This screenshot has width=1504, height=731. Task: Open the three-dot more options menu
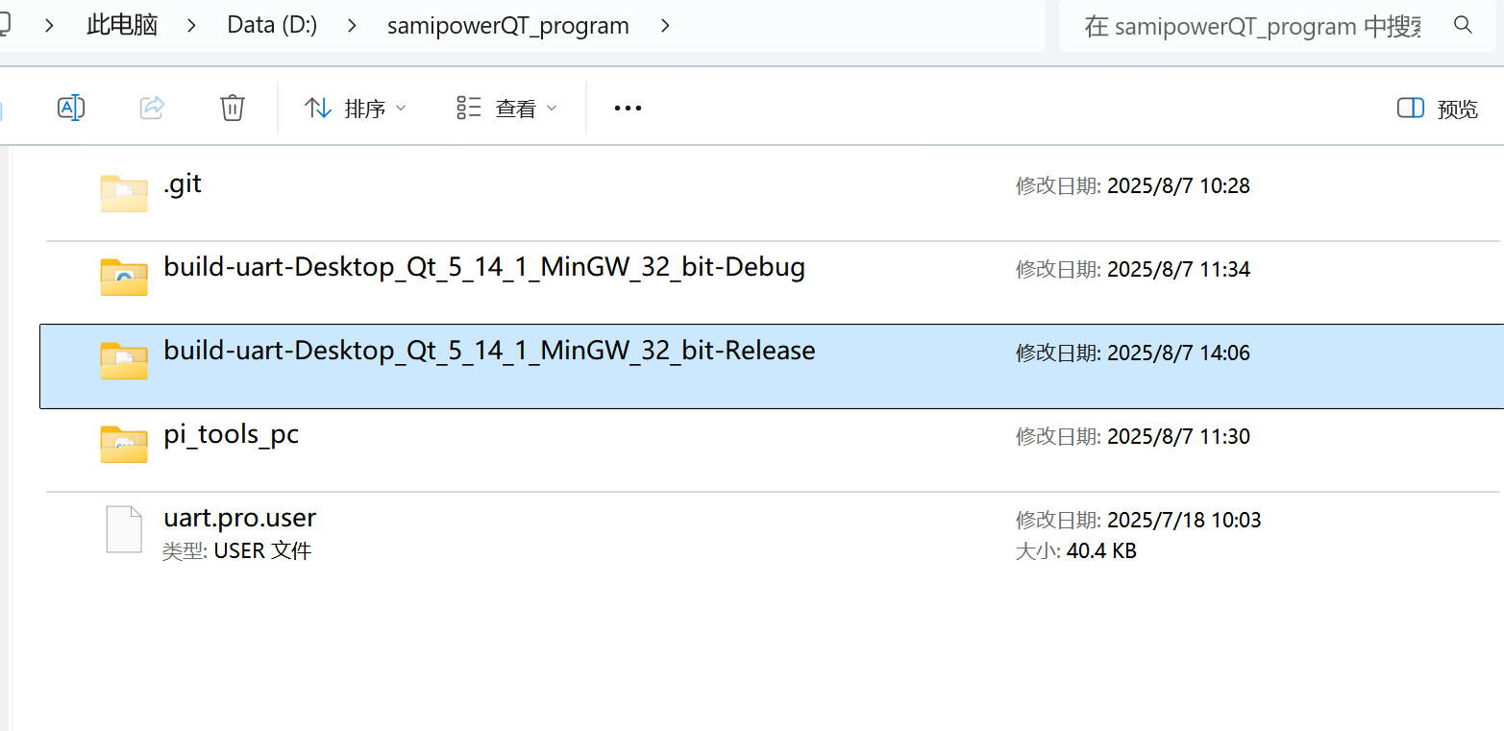tap(628, 109)
